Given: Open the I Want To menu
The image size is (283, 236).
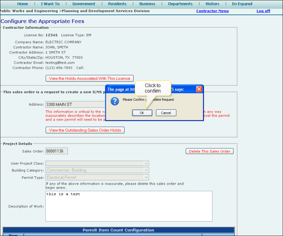Looking at the screenshot, I should [50, 4].
